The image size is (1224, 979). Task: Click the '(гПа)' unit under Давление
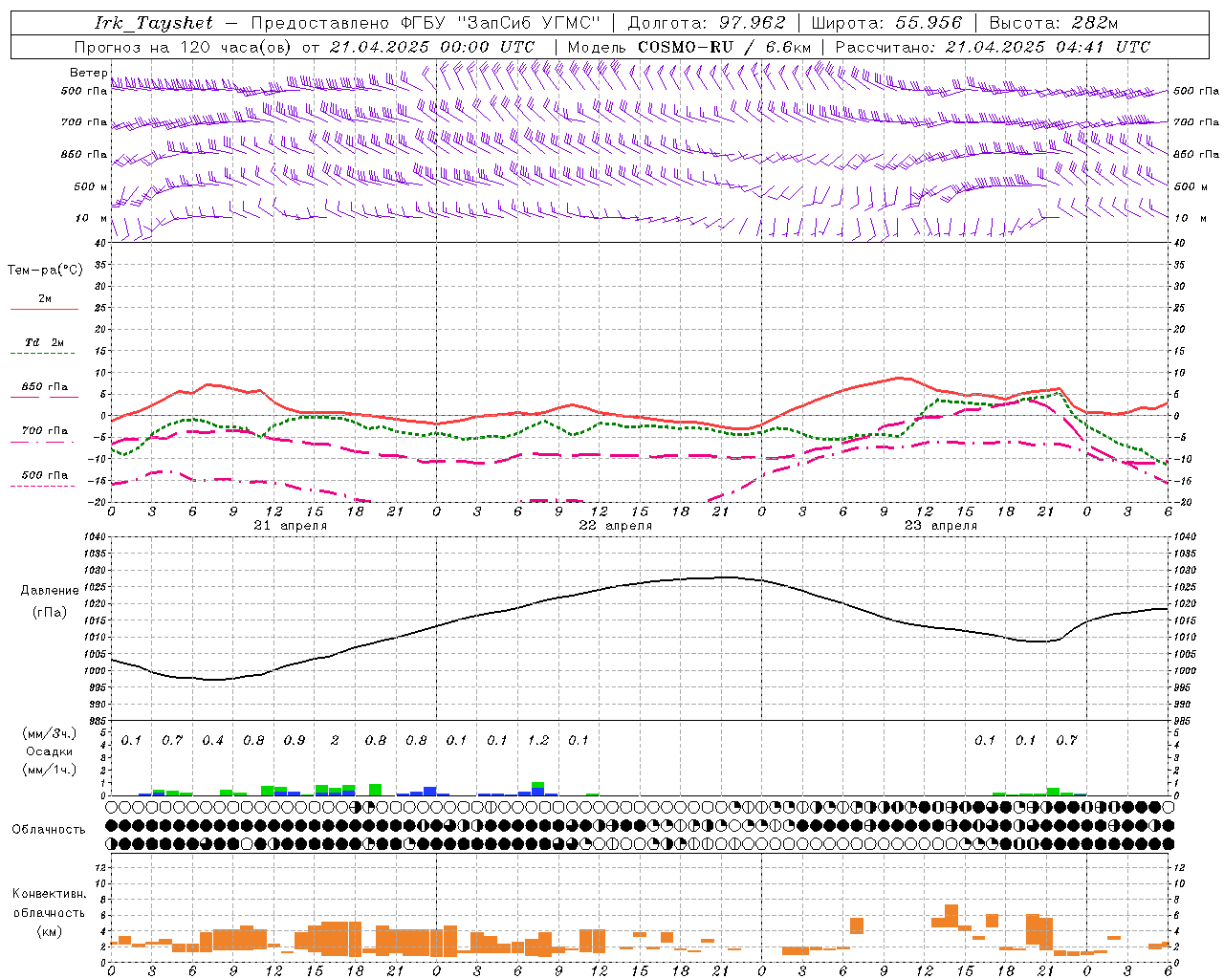tap(50, 613)
